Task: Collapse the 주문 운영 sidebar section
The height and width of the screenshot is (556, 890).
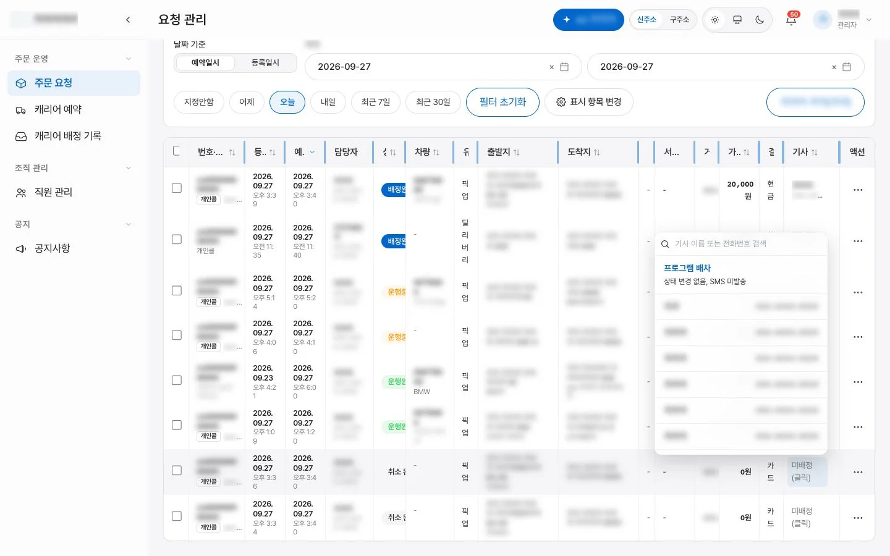Action: (129, 59)
